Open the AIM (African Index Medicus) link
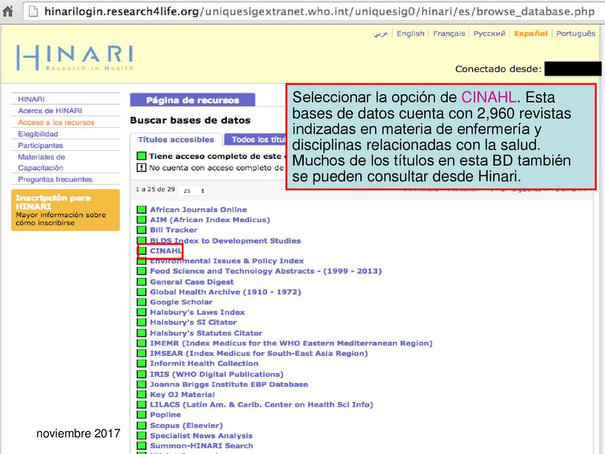Image resolution: width=605 pixels, height=454 pixels. point(210,220)
